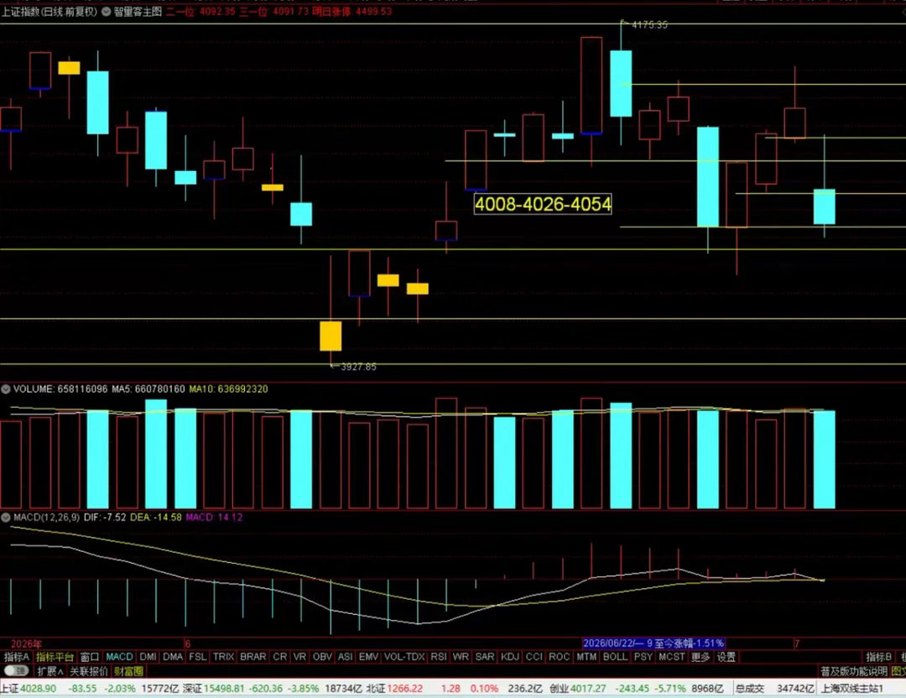This screenshot has height=698, width=906.
Task: Select the EMV indicator tab
Action: point(368,657)
